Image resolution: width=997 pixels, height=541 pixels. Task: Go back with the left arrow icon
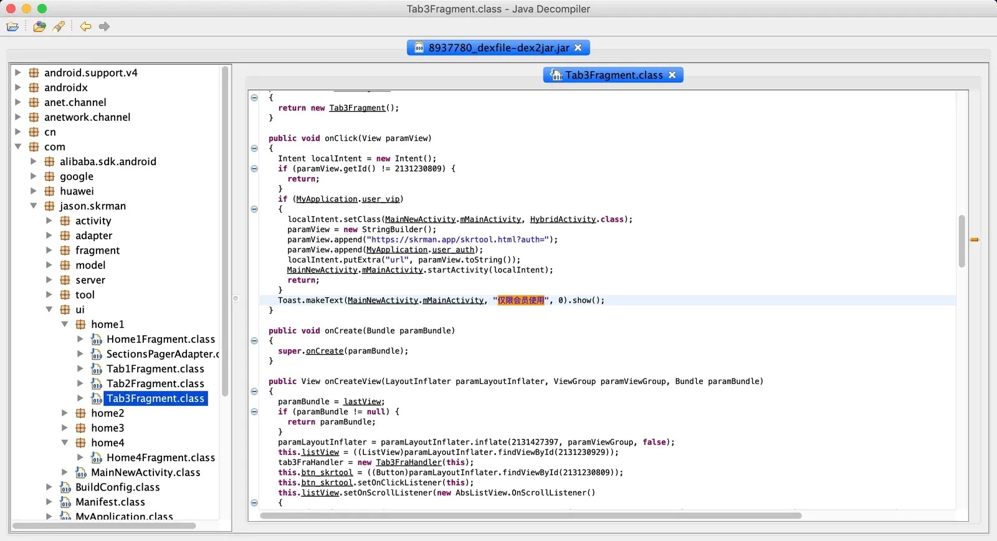(x=85, y=26)
